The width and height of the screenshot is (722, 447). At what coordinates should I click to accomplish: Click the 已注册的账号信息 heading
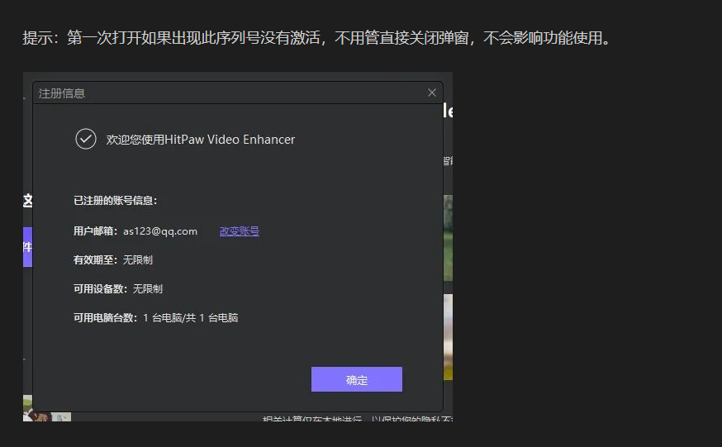point(116,200)
